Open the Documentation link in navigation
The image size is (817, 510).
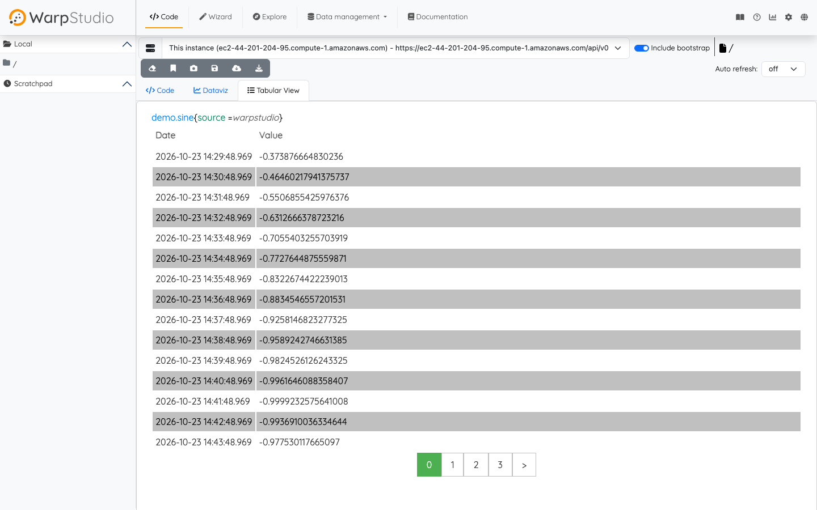click(438, 17)
